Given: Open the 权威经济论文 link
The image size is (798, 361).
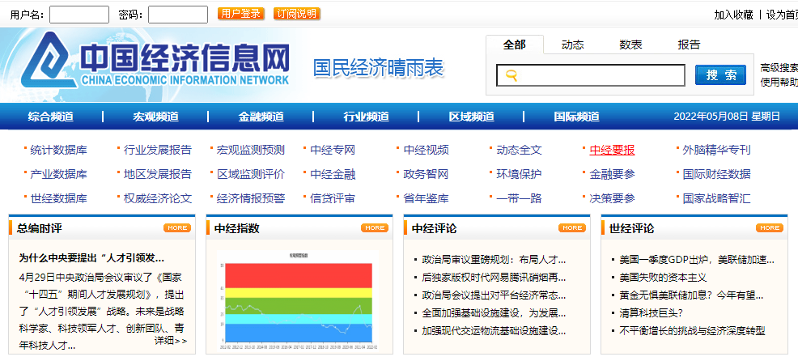Looking at the screenshot, I should click(158, 198).
